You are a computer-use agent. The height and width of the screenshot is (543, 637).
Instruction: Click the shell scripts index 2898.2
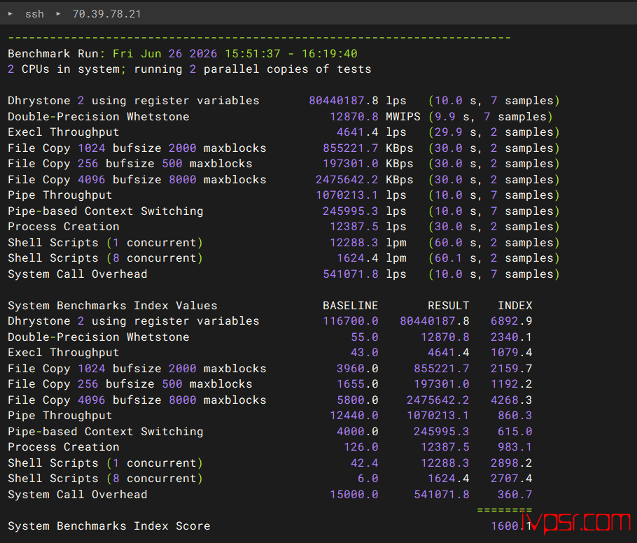tap(512, 463)
